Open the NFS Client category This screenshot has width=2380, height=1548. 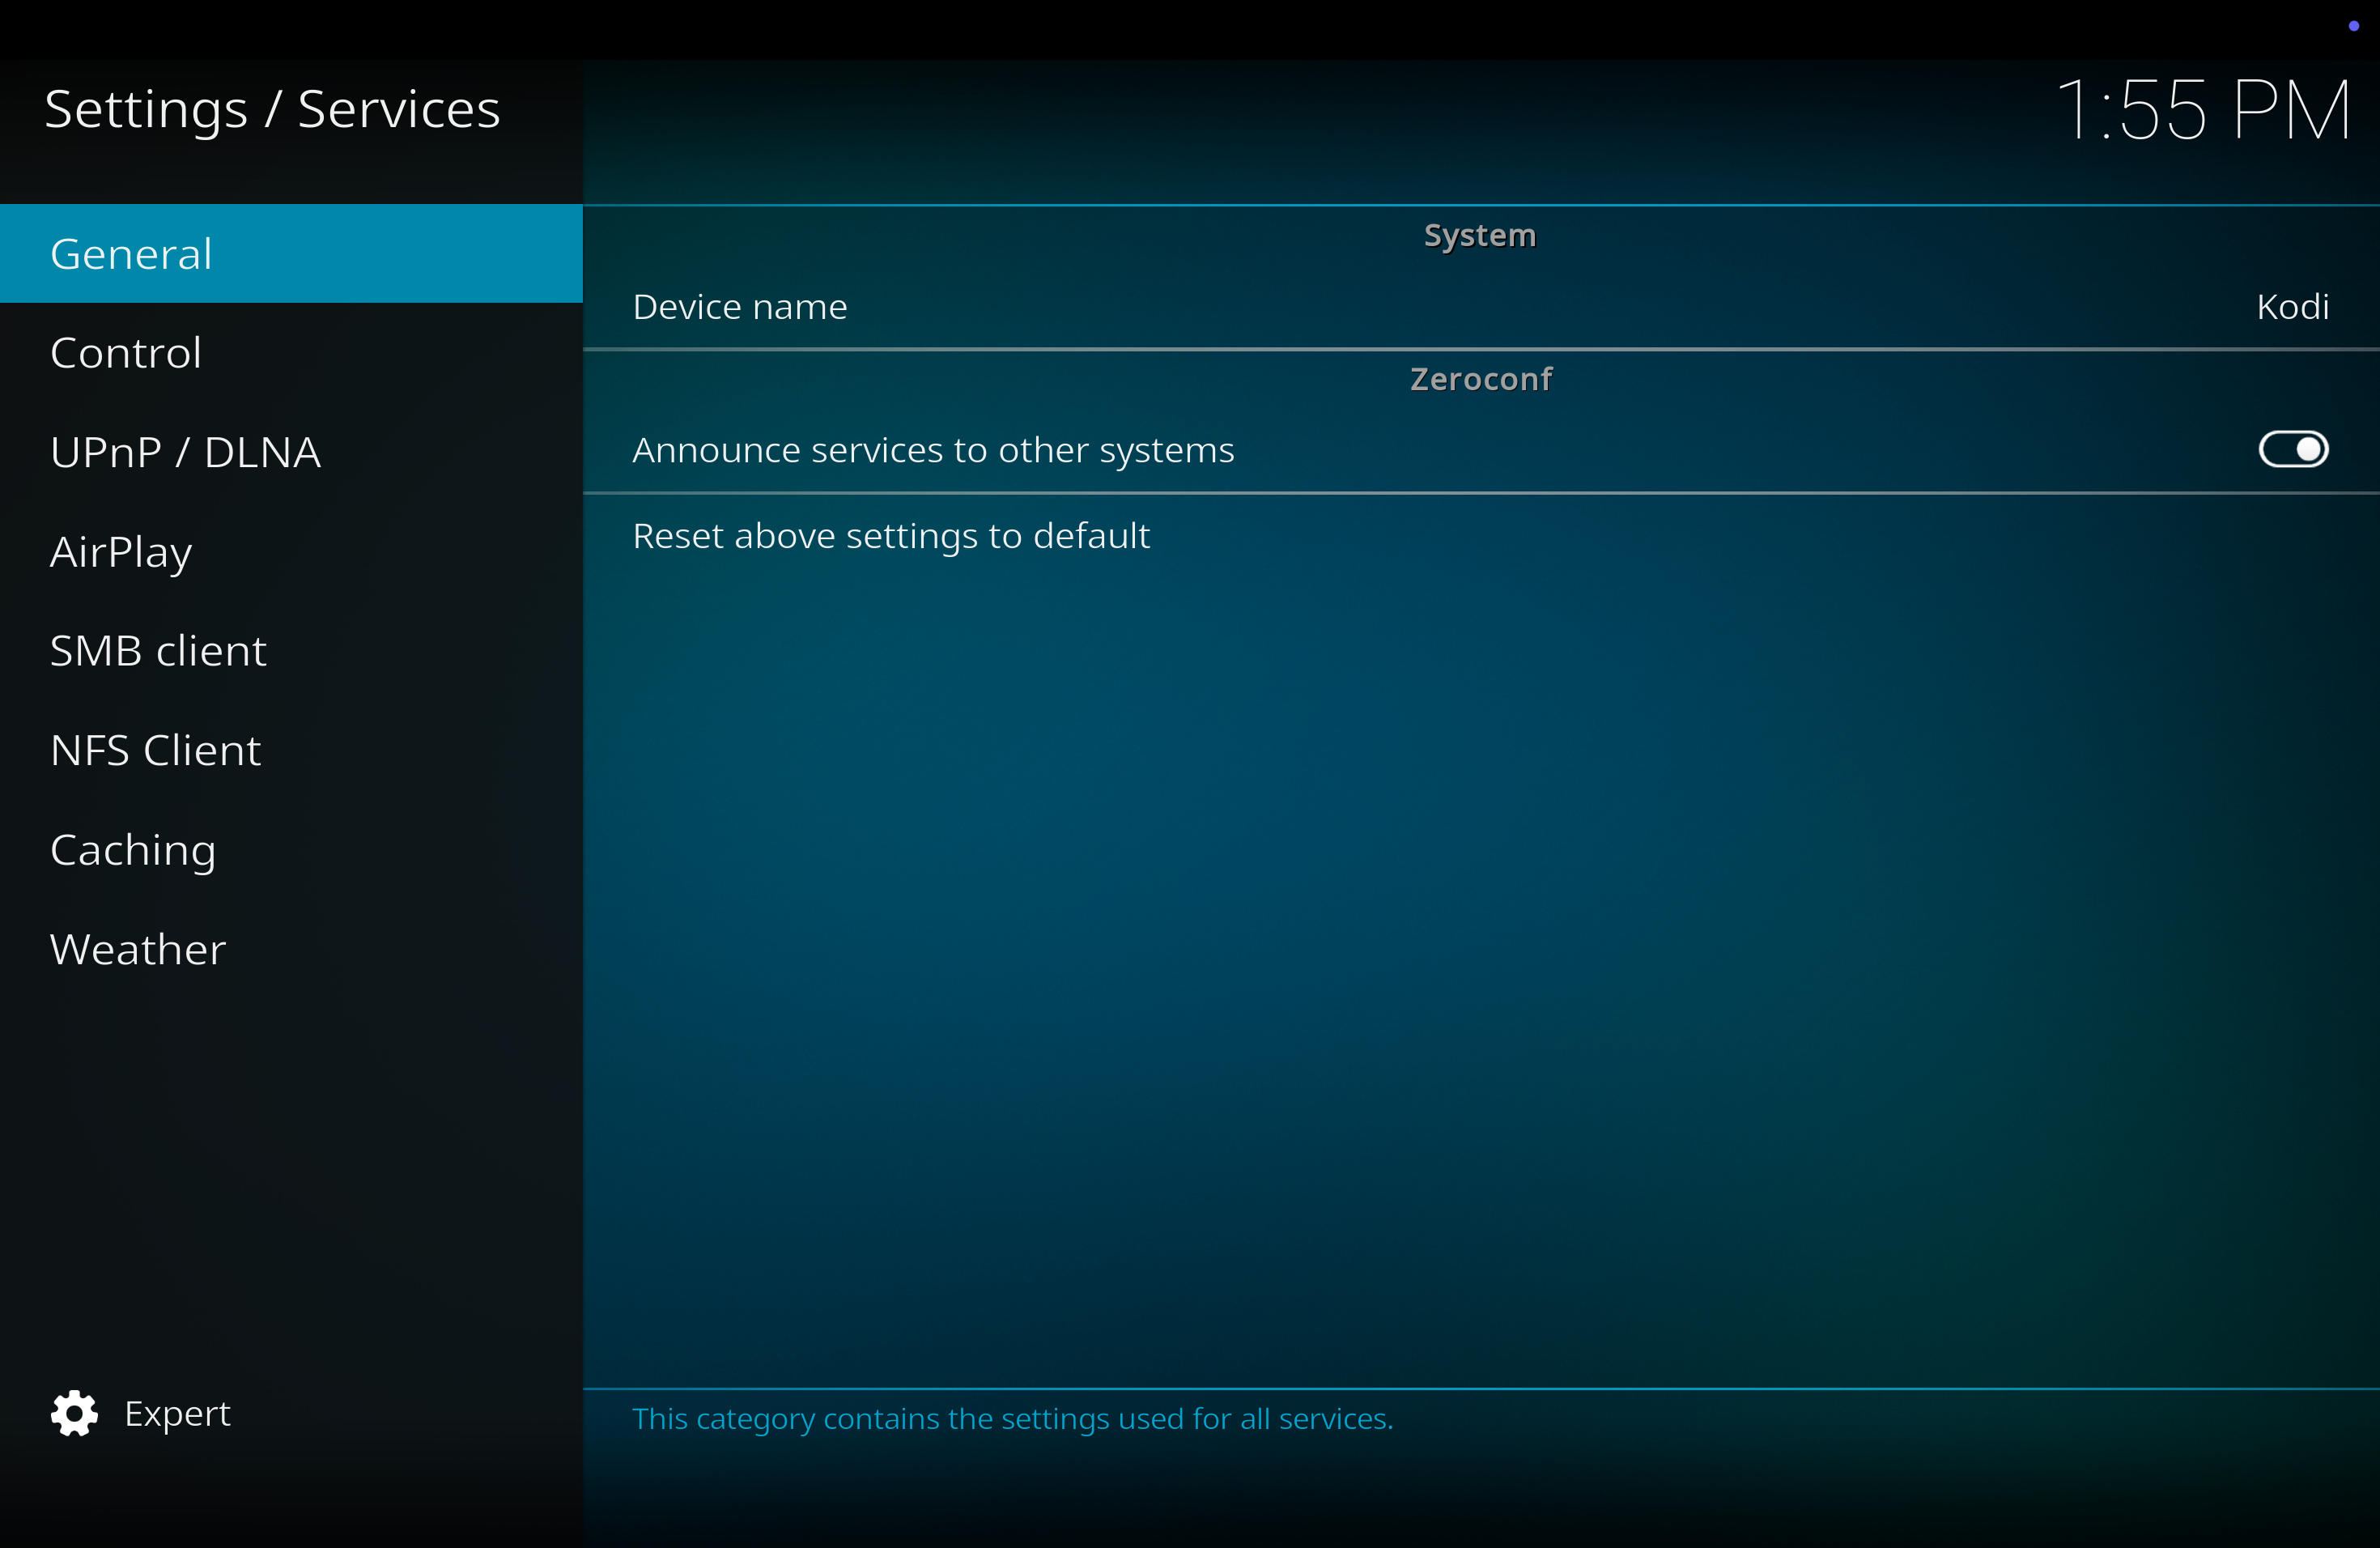click(291, 750)
